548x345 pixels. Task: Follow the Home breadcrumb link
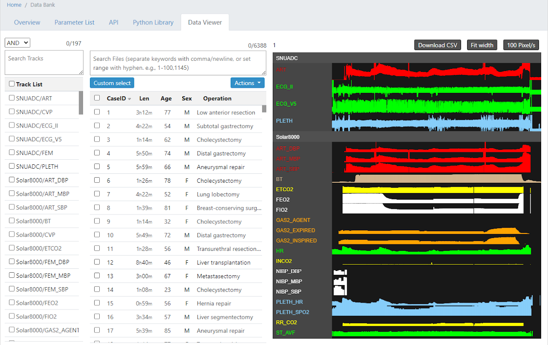click(x=14, y=5)
